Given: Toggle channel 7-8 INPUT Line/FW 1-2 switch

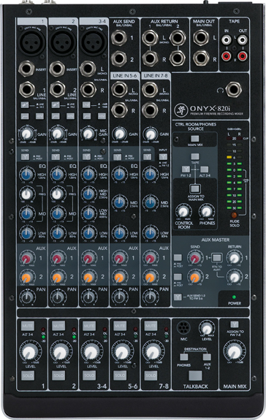Looking at the screenshot, I should (163, 157).
